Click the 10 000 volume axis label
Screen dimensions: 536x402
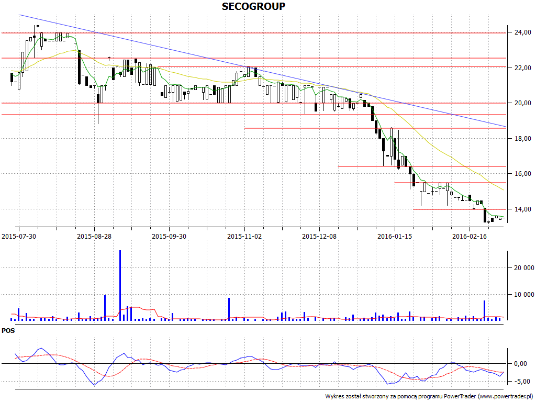click(x=524, y=295)
